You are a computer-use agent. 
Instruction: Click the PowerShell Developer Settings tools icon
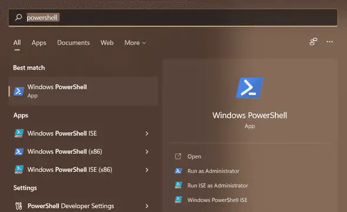(19, 206)
